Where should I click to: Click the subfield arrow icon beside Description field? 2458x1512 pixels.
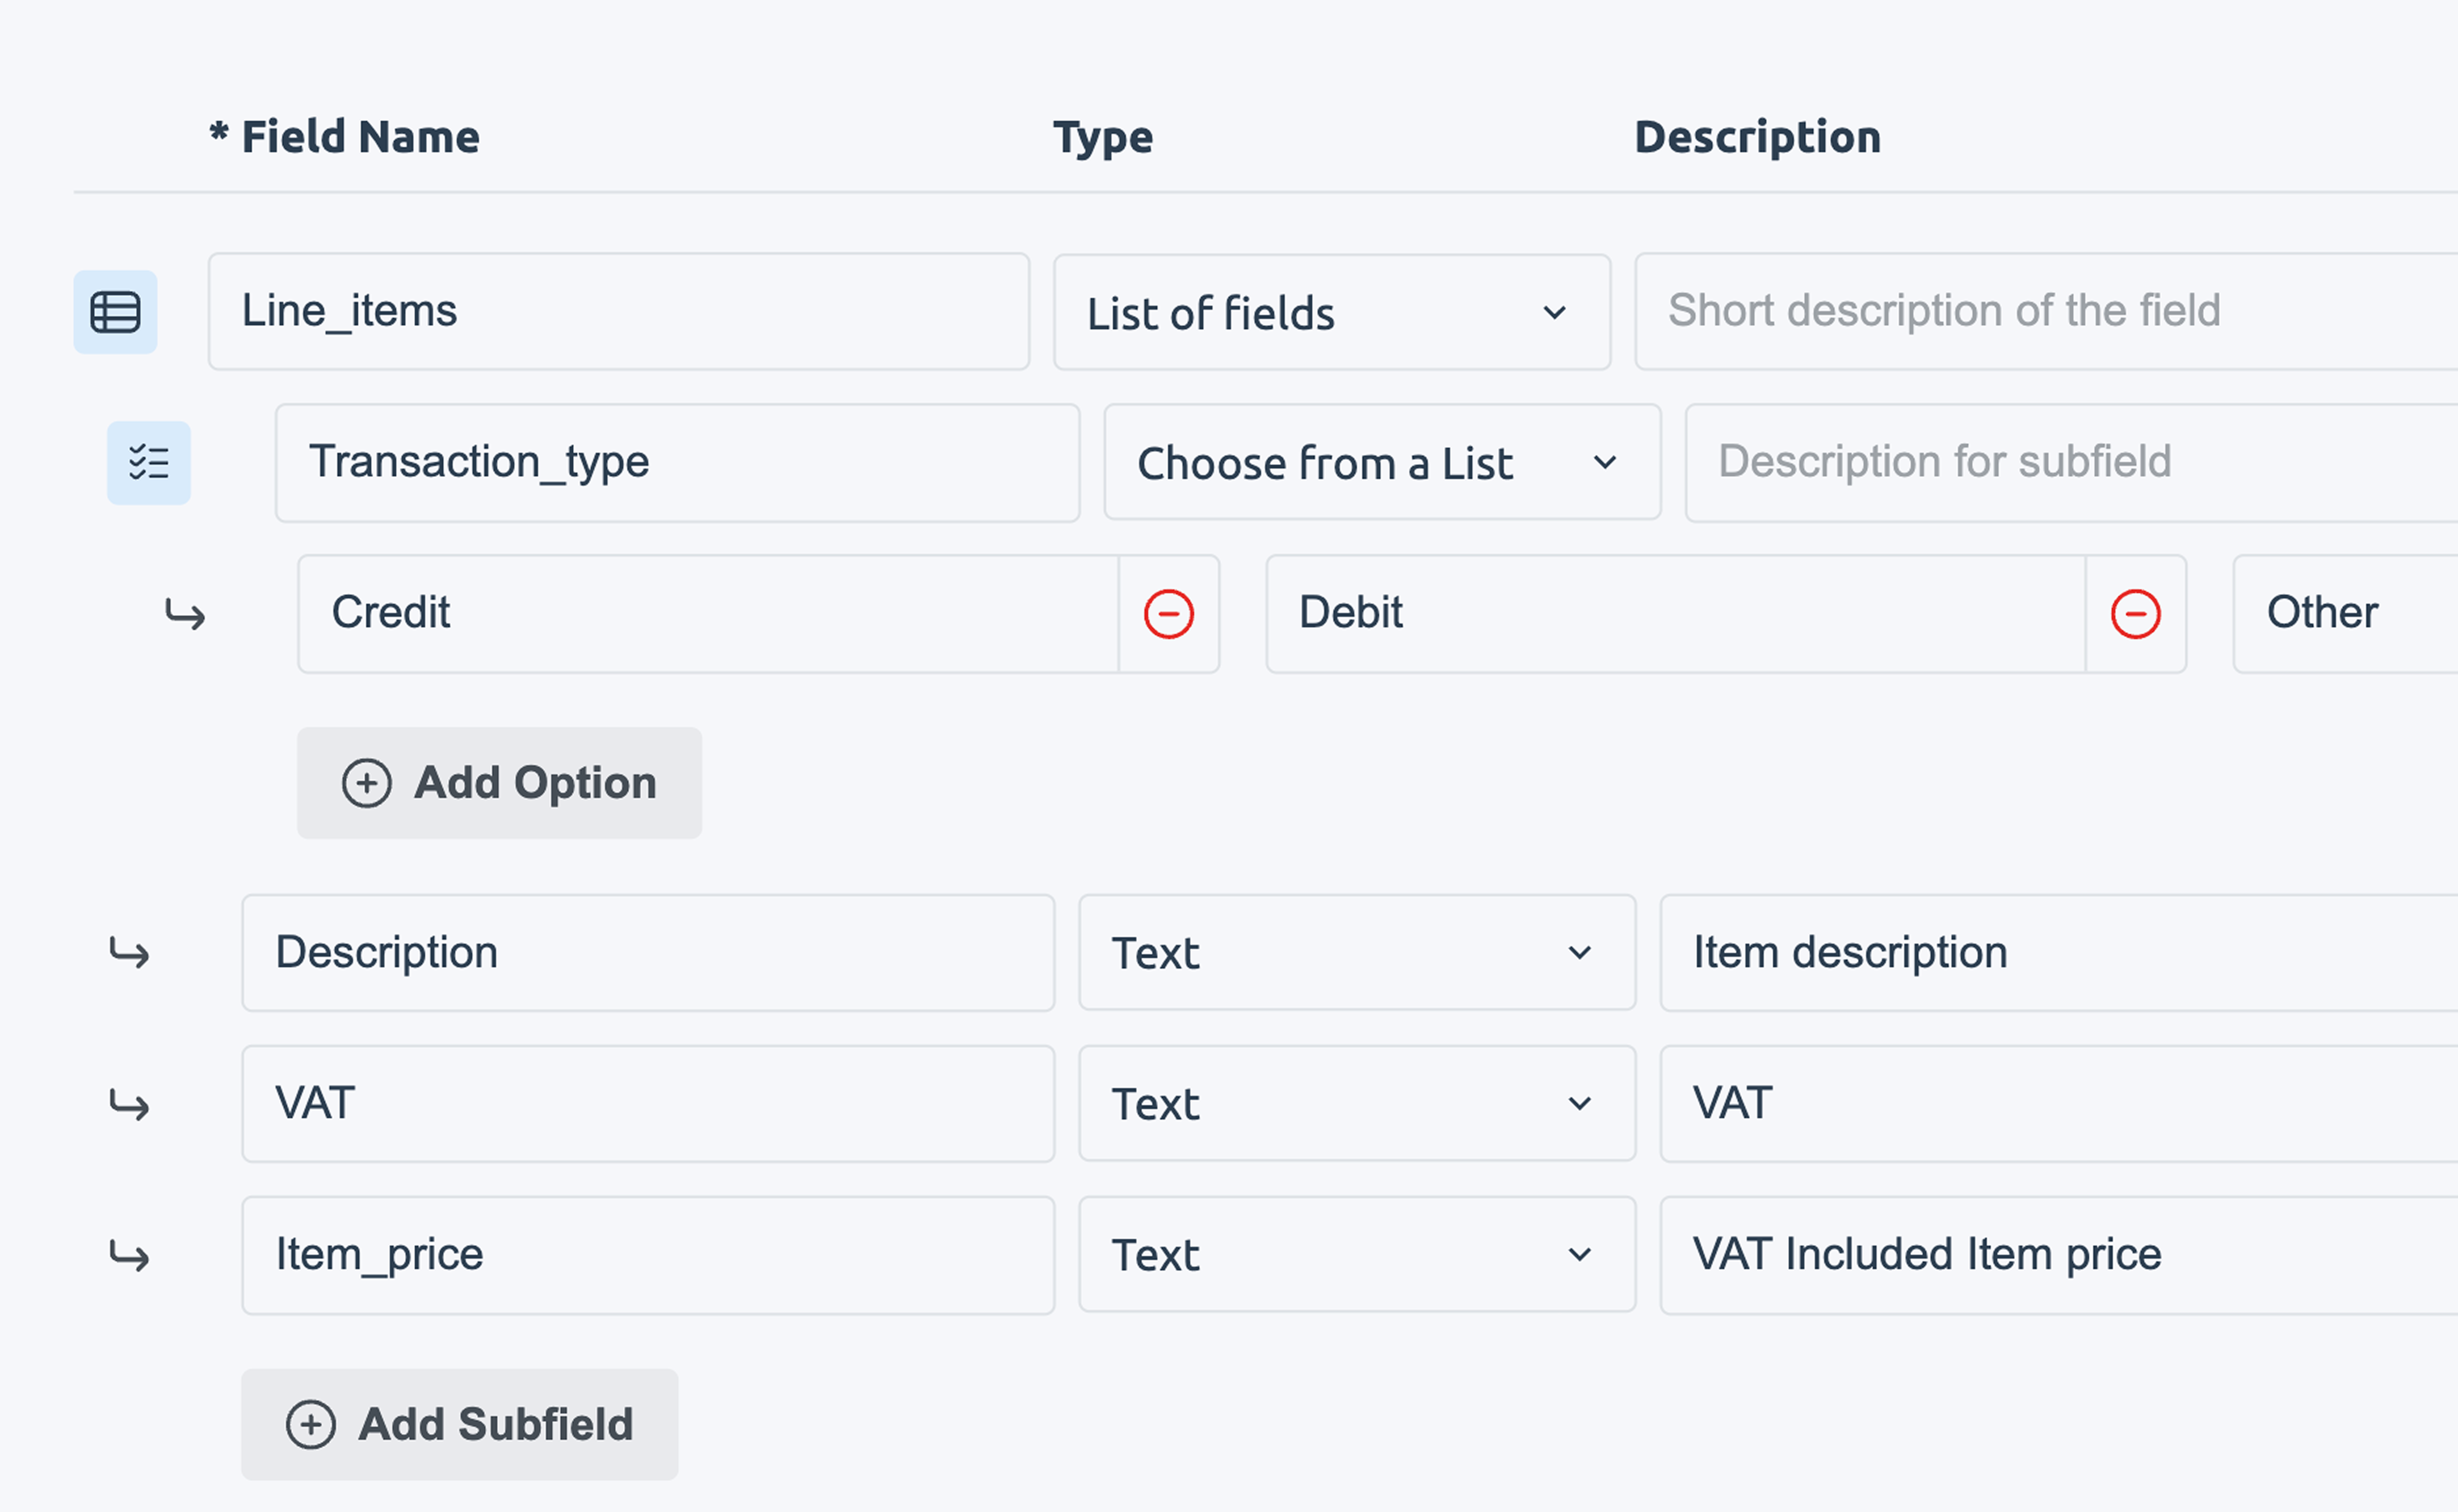[129, 954]
